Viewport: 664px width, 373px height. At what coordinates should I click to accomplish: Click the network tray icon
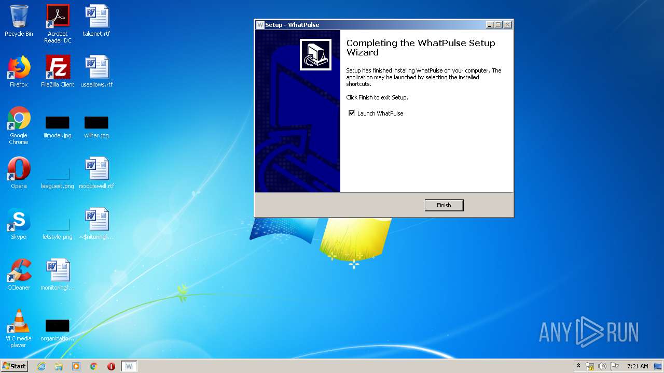590,366
